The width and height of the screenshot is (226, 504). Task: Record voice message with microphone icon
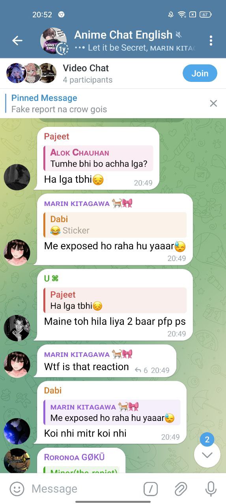pyautogui.click(x=211, y=489)
